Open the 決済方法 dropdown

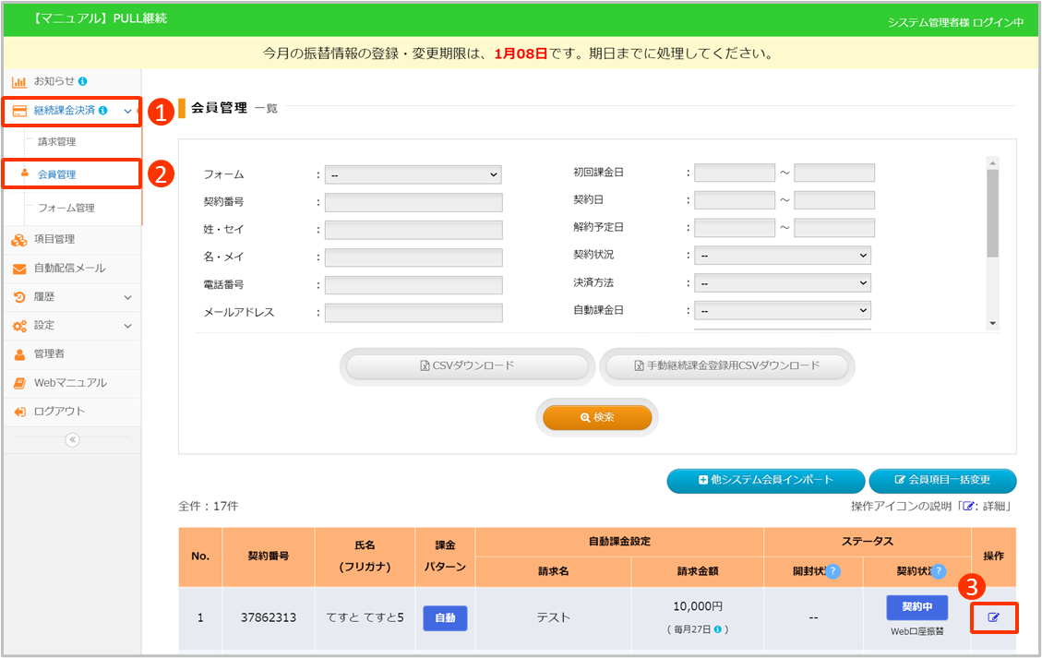(x=783, y=282)
